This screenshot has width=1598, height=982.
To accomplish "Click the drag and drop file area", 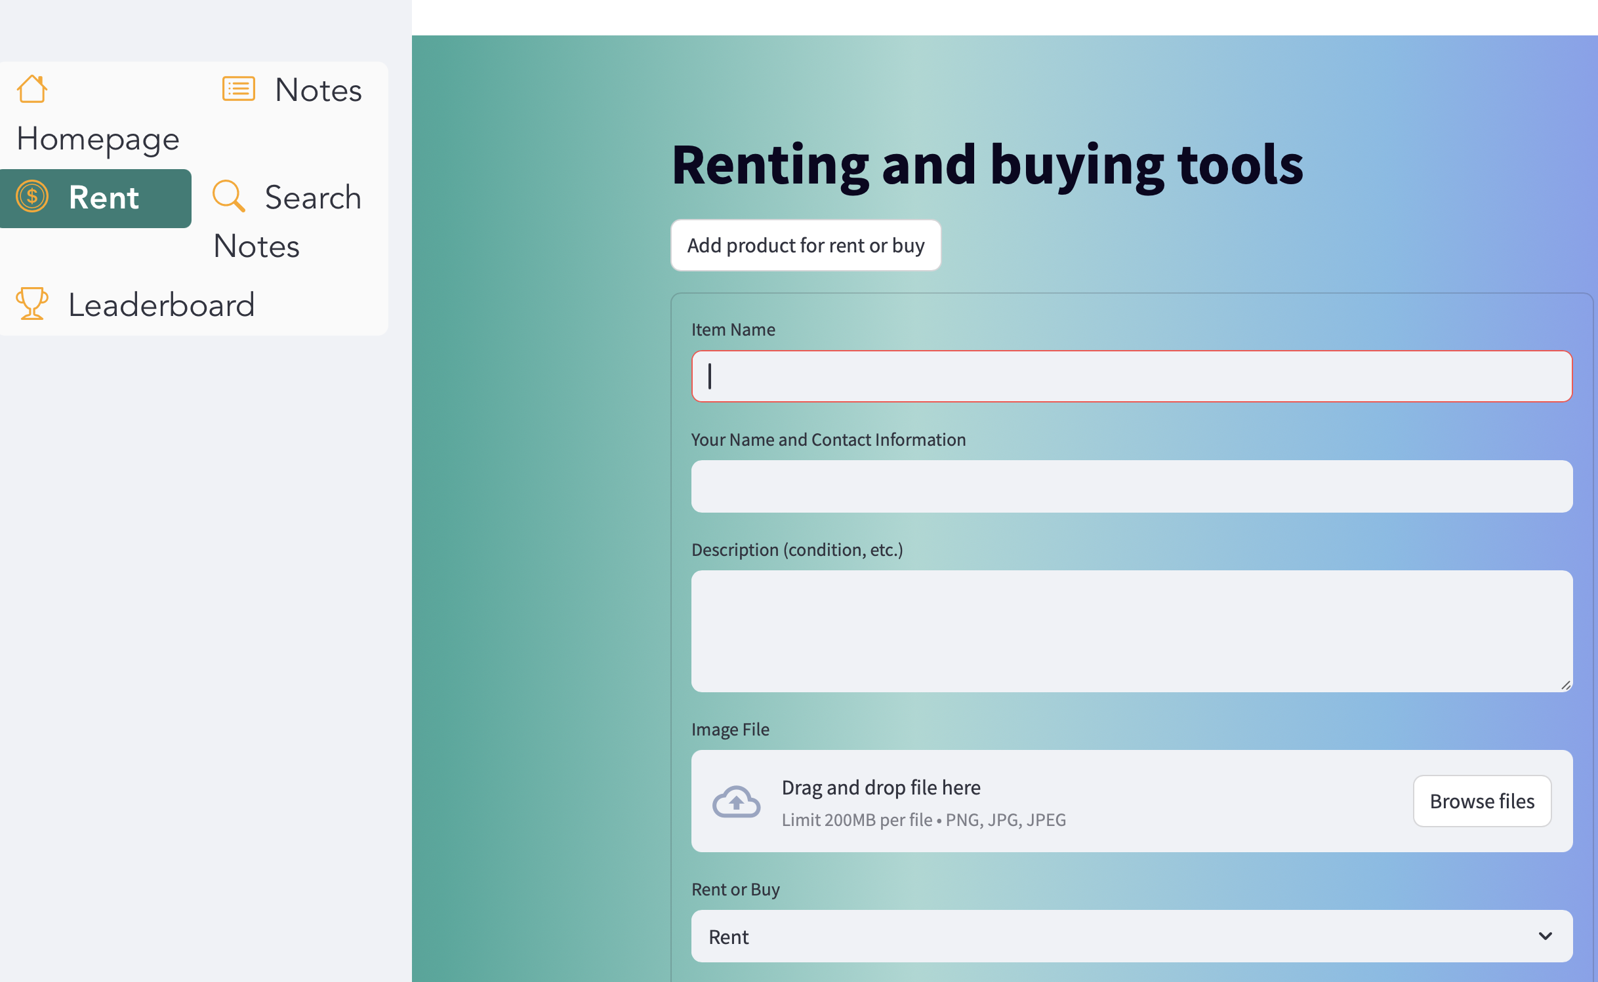I will 1082,801.
